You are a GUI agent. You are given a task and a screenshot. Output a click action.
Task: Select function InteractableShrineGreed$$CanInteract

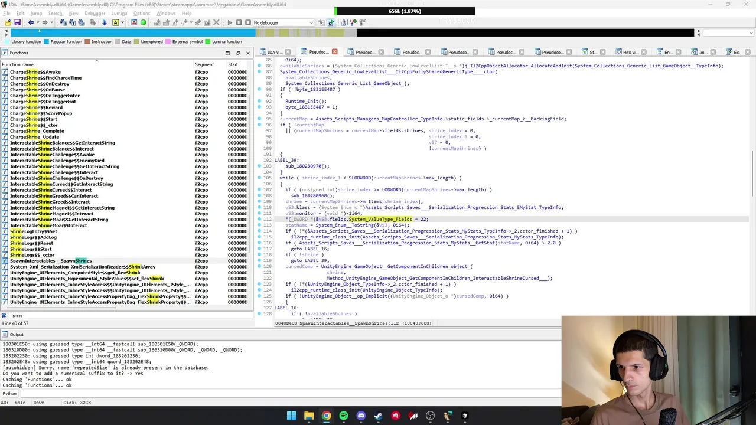pos(54,196)
